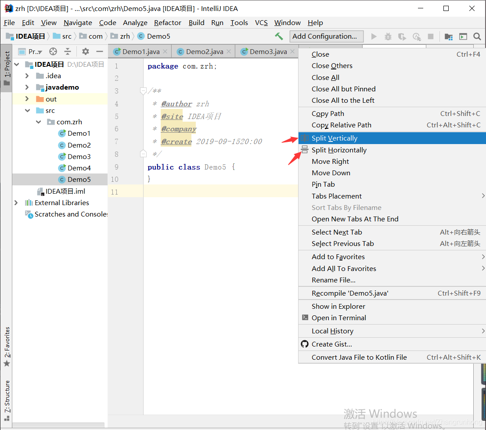Click the locate crosshair icon in Project panel
Screen dimensions: 486x430
[53, 51]
